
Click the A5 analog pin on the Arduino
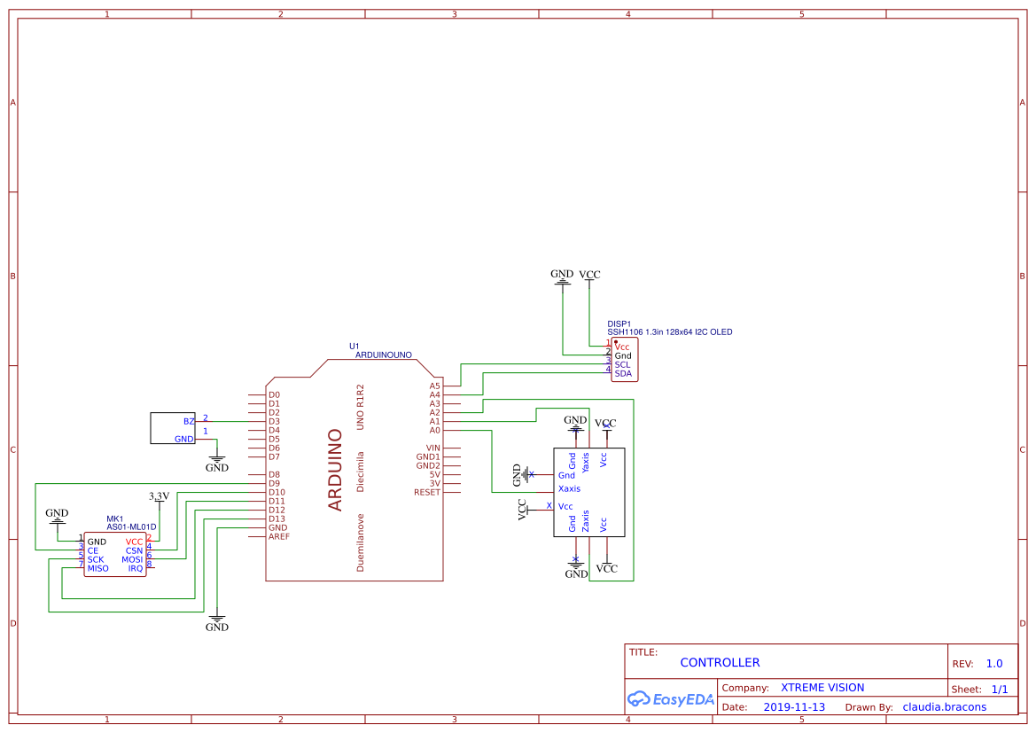click(x=436, y=386)
